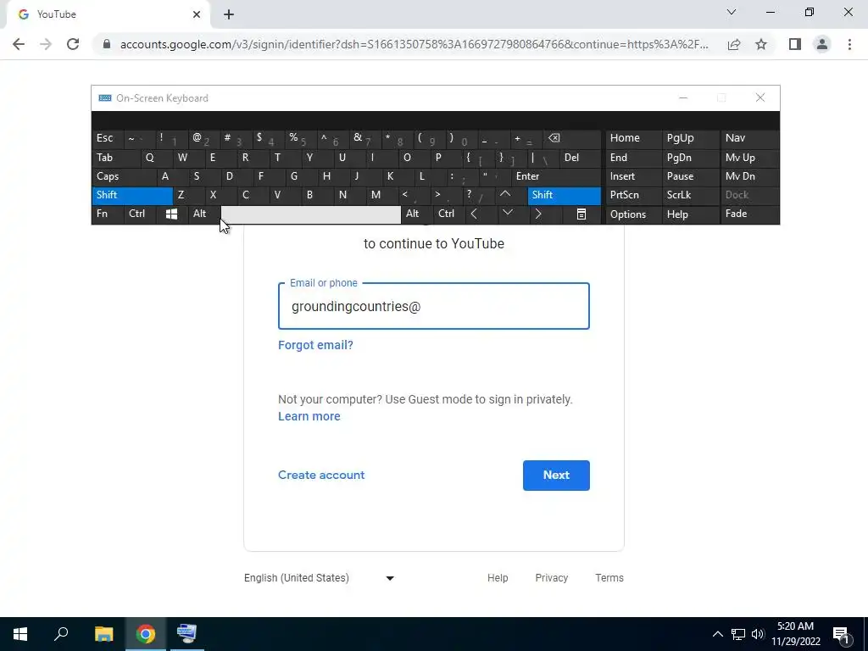Click the Mv Up key

[749, 158]
